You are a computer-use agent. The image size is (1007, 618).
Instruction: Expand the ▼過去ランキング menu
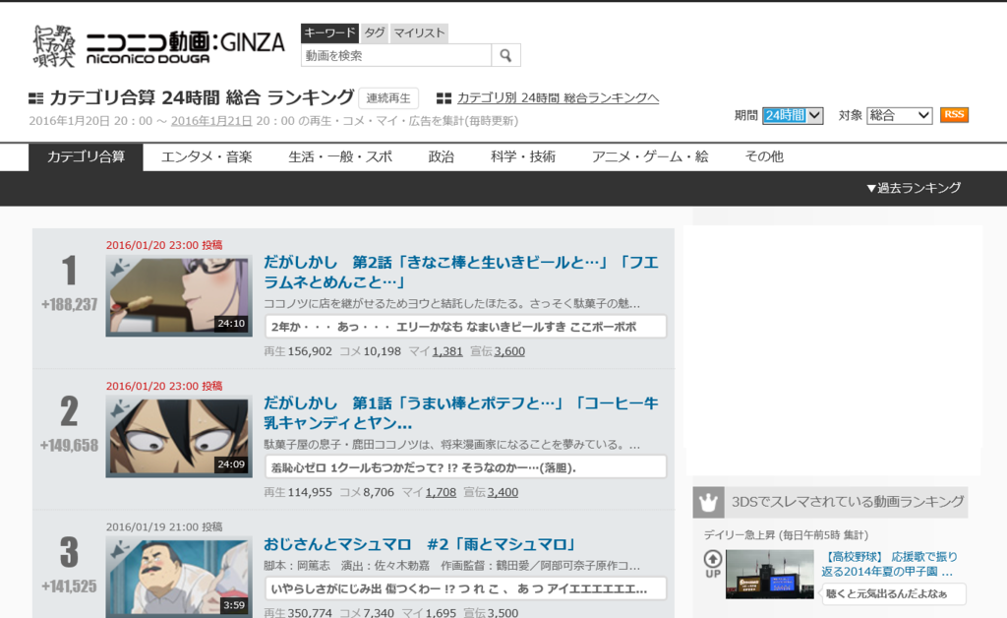[x=914, y=188]
